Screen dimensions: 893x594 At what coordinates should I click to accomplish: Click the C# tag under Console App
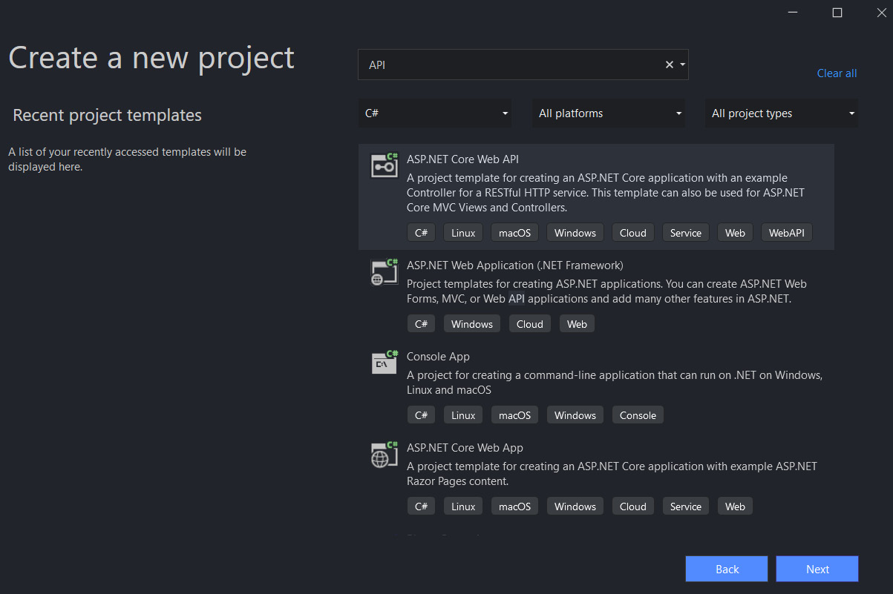[x=421, y=415]
